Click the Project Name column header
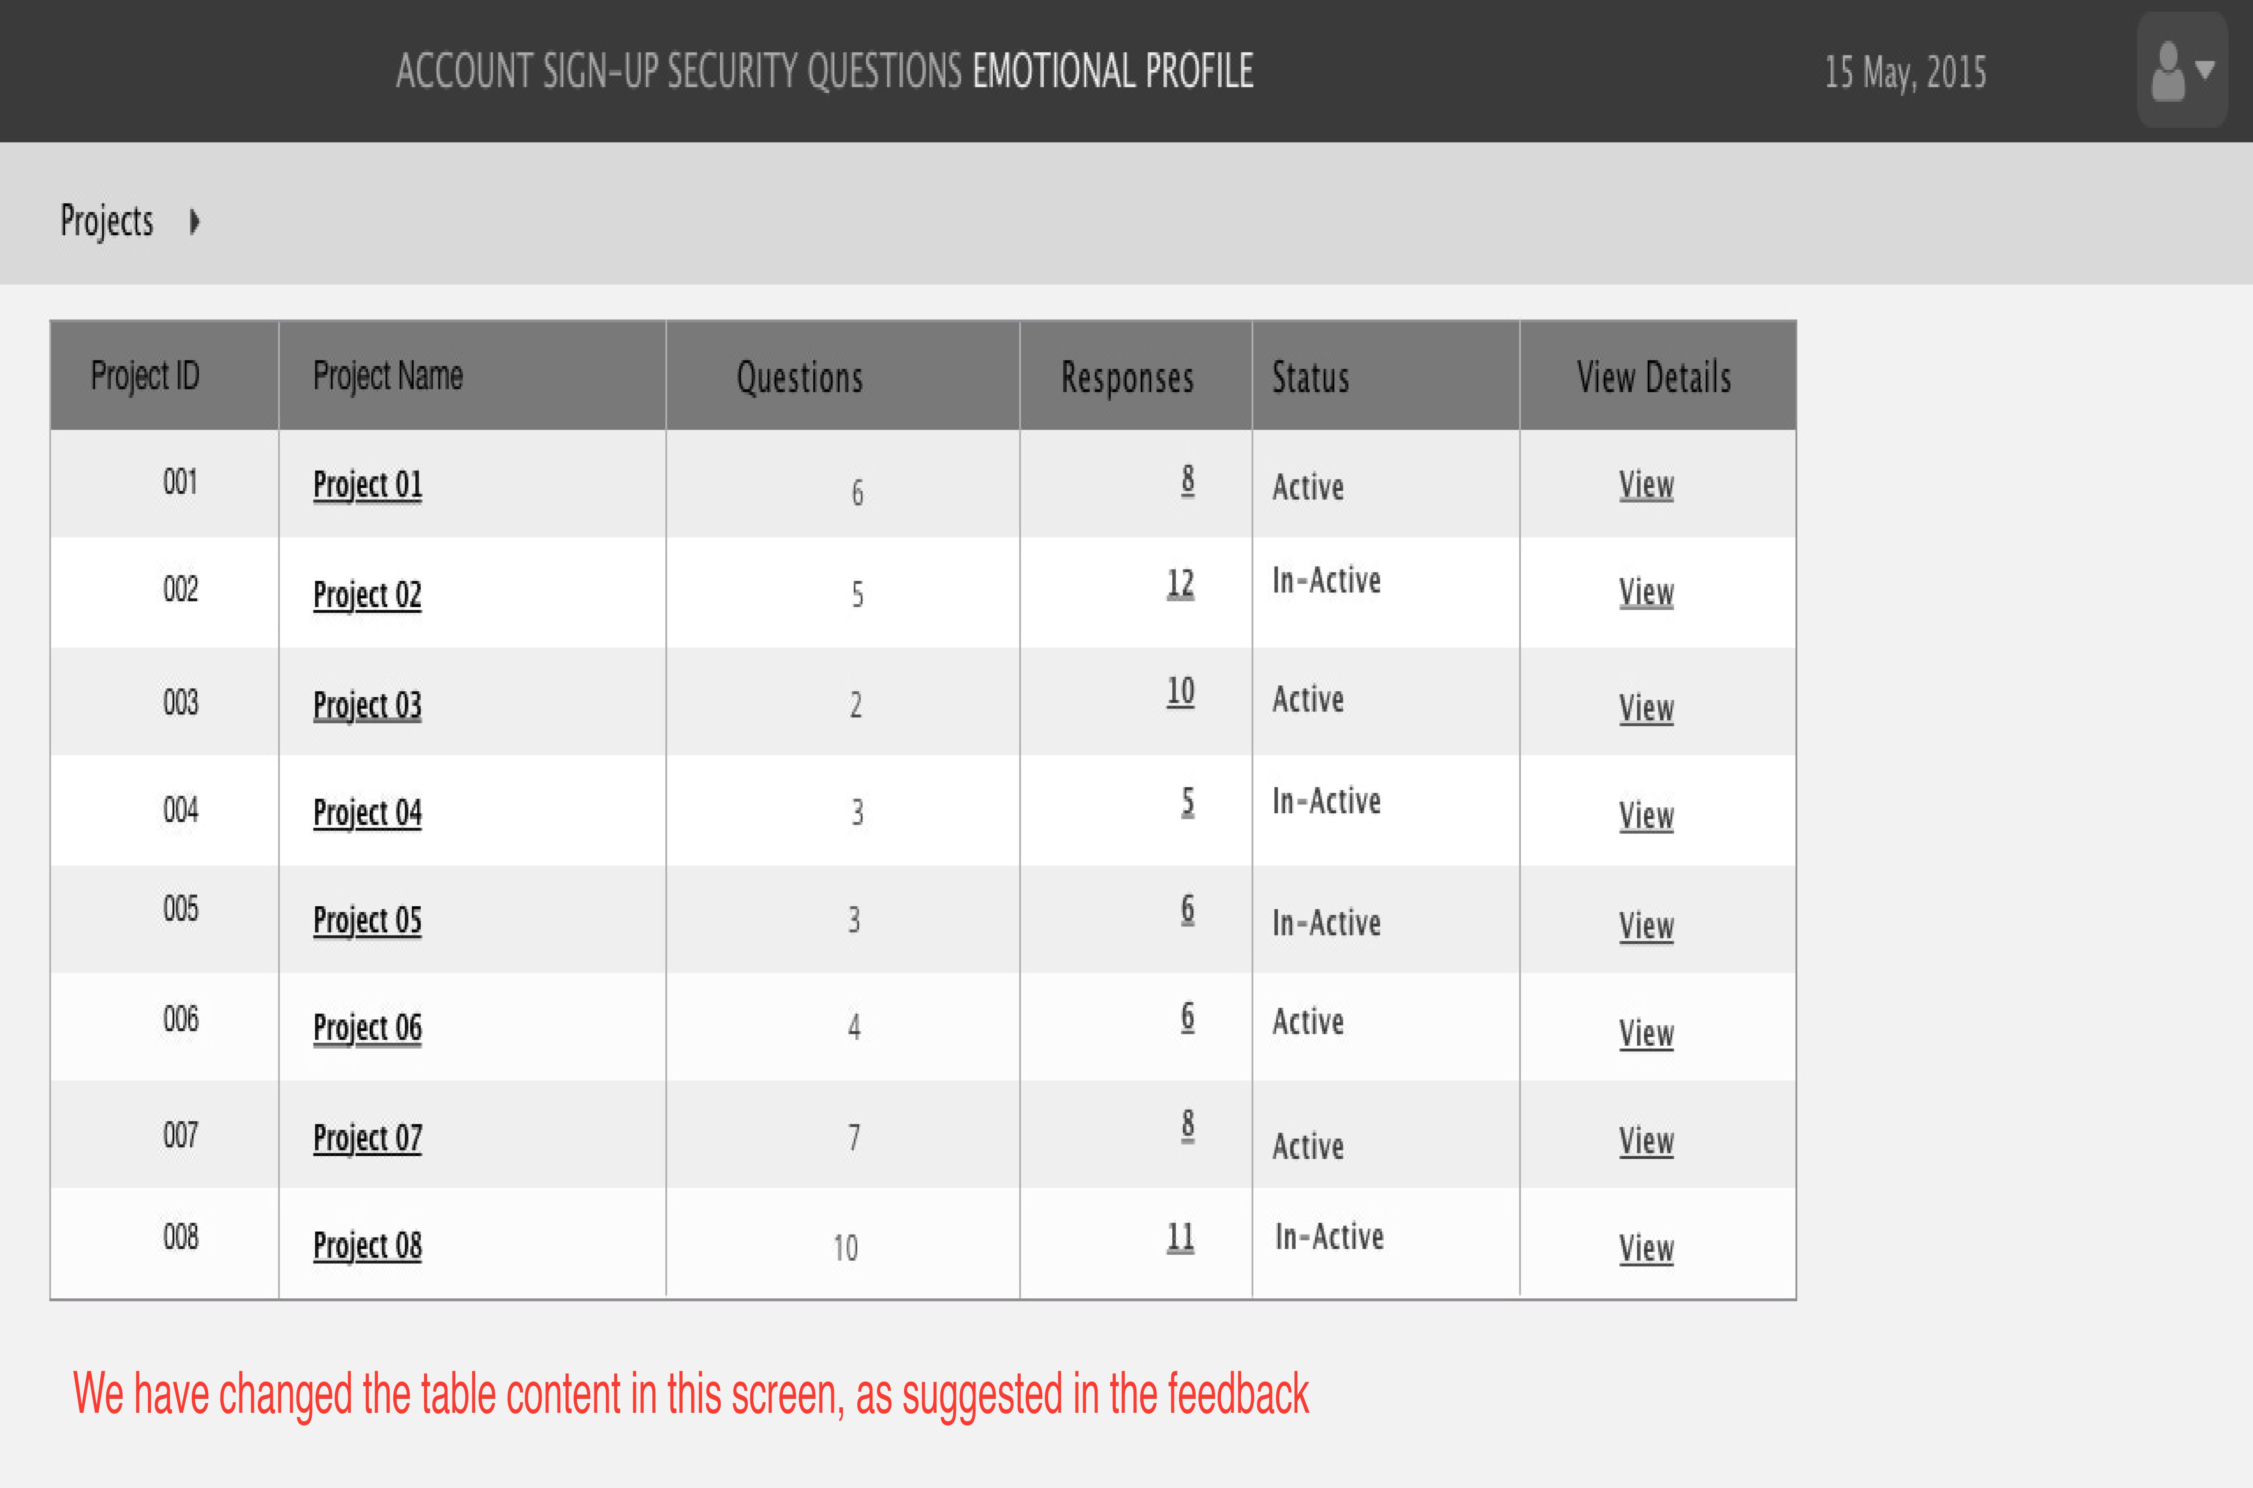 point(388,376)
